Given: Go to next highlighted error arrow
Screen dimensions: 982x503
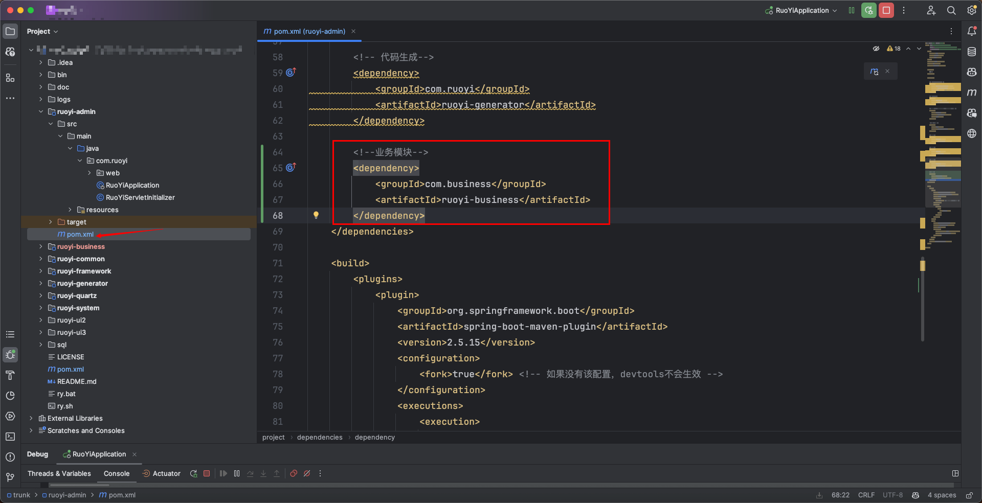Looking at the screenshot, I should coord(919,49).
